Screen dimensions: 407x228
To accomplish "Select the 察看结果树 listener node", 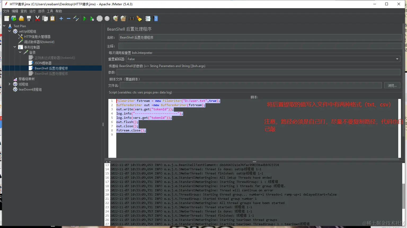I will (x=26, y=79).
